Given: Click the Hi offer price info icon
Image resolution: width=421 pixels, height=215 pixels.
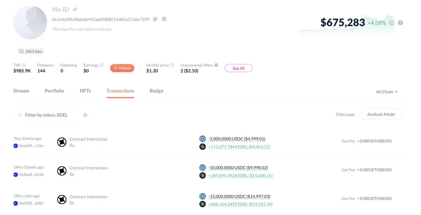Looking at the screenshot, I should [172, 65].
